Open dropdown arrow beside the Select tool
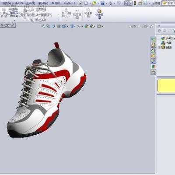The height and width of the screenshot is (175, 175). [x=131, y=3]
